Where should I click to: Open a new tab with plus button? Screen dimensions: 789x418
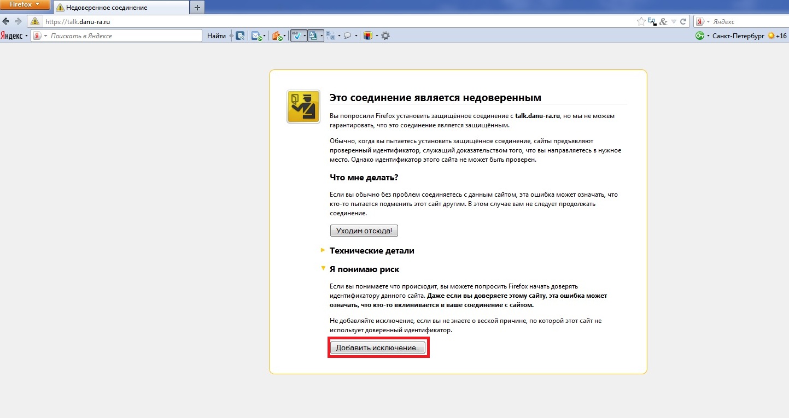point(198,7)
